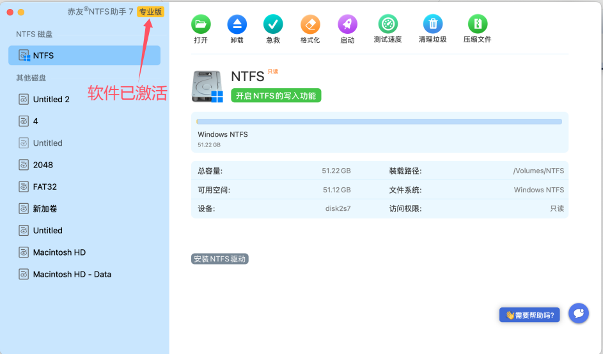Click the 总容量 51.22 GB value
Viewport: 603px width, 354px height.
pyautogui.click(x=336, y=171)
